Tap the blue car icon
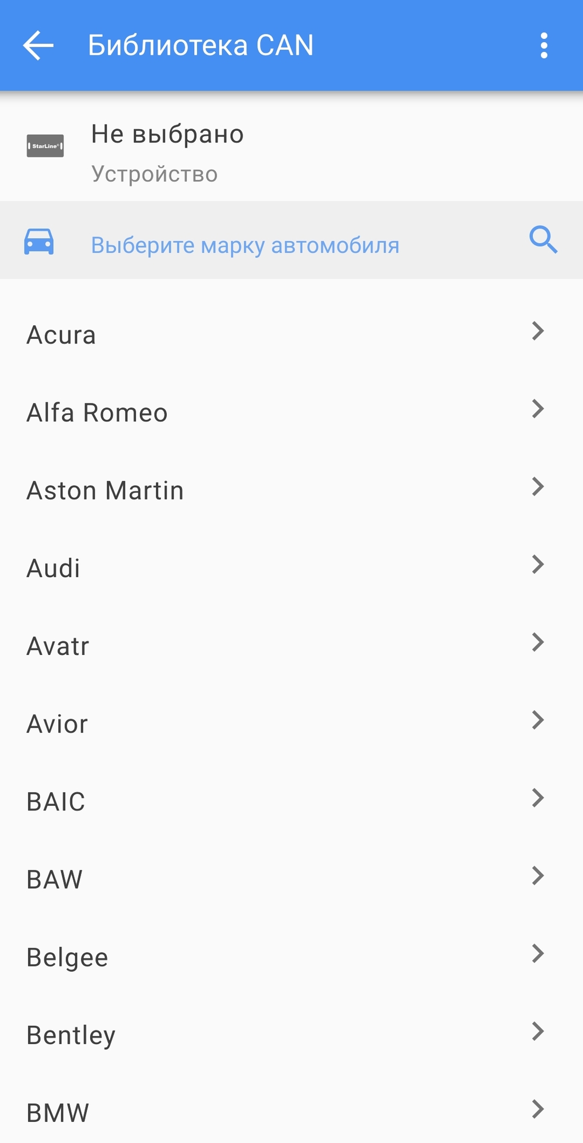The image size is (583, 1143). [39, 241]
